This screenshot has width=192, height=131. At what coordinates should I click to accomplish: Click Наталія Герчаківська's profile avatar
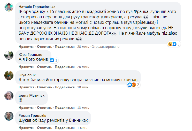(9, 7)
